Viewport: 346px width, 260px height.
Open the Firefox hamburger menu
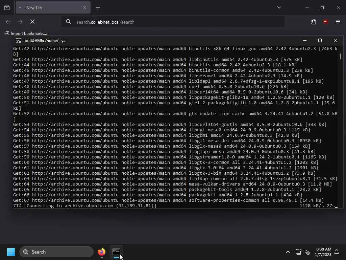[338, 22]
